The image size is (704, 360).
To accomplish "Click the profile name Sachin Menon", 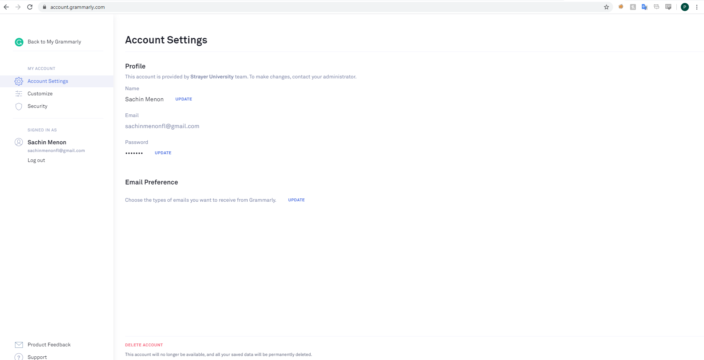I will (x=144, y=99).
